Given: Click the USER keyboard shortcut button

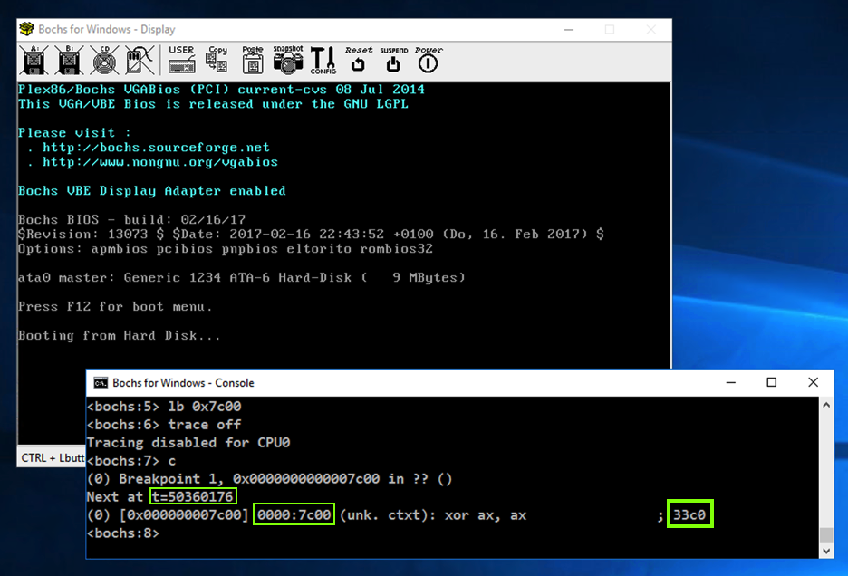Looking at the screenshot, I should coord(181,60).
